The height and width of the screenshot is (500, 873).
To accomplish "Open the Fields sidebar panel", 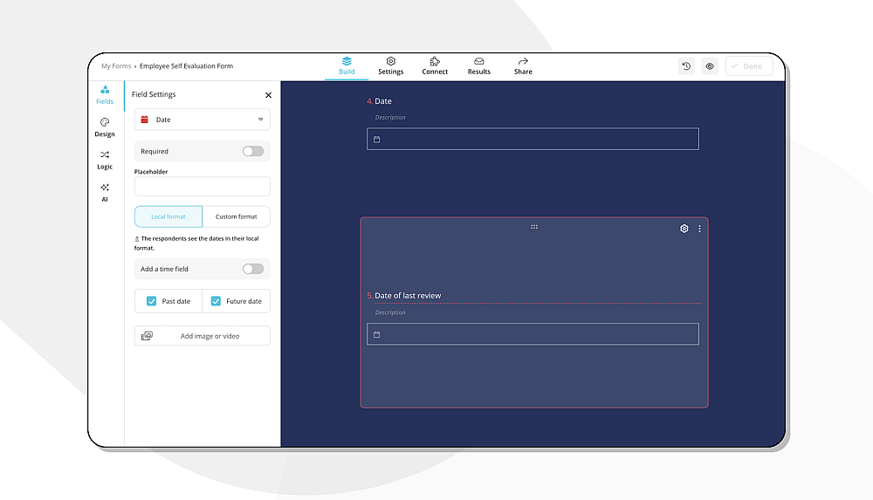I will pyautogui.click(x=105, y=95).
